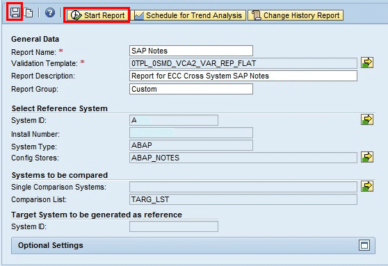Open the Change History Report
Viewport: 388px width, 266px height.
pyautogui.click(x=296, y=15)
